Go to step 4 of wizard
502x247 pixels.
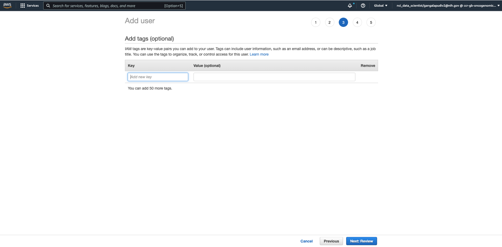[x=357, y=22]
